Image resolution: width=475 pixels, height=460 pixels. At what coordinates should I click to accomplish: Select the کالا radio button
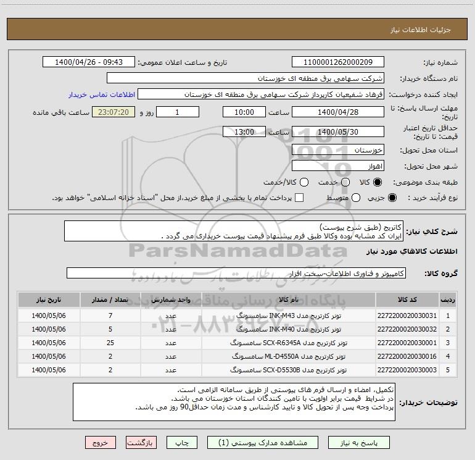pyautogui.click(x=378, y=182)
